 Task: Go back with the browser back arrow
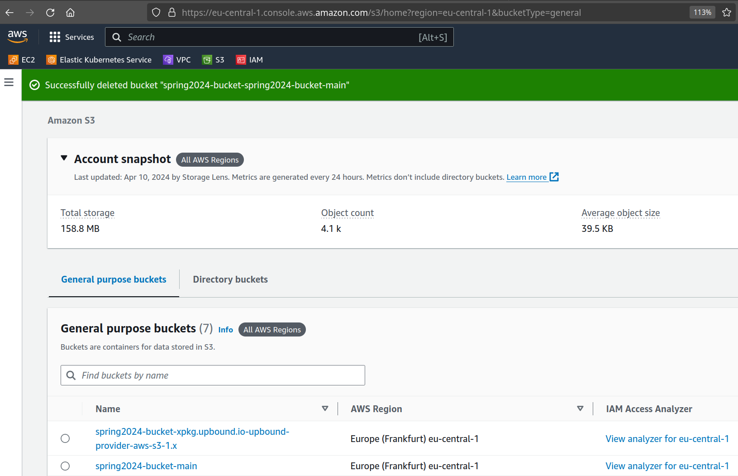[x=10, y=13]
